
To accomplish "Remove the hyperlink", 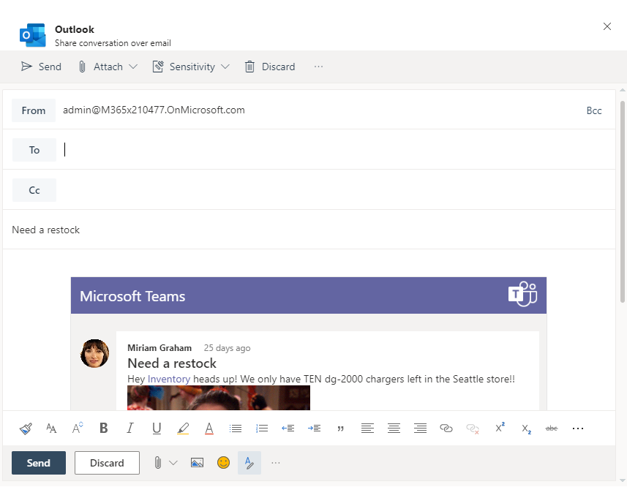I will tap(473, 429).
